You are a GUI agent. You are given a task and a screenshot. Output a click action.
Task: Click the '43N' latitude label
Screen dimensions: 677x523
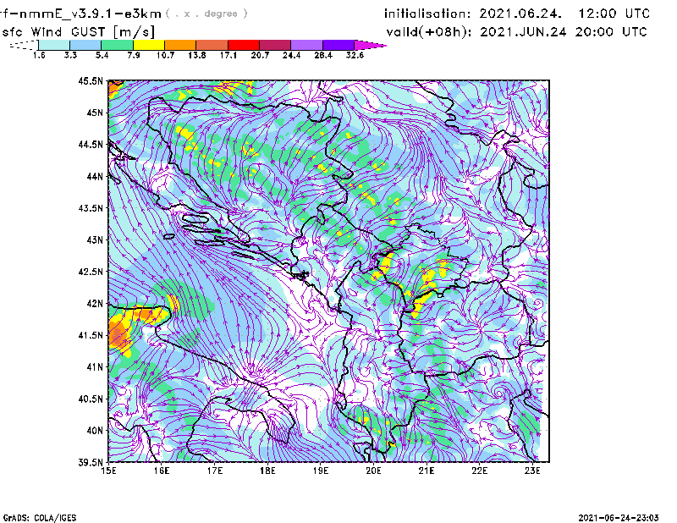point(95,239)
